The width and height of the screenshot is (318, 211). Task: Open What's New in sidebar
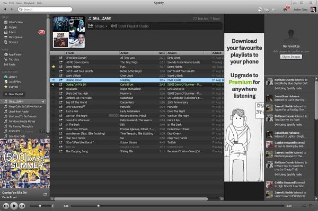[x=14, y=22]
